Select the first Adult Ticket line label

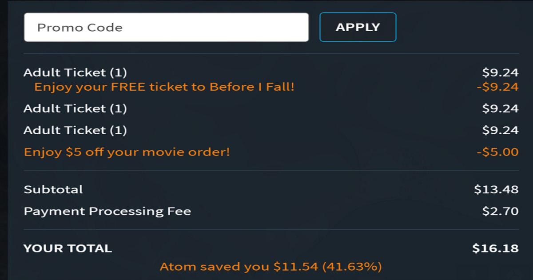click(x=75, y=72)
